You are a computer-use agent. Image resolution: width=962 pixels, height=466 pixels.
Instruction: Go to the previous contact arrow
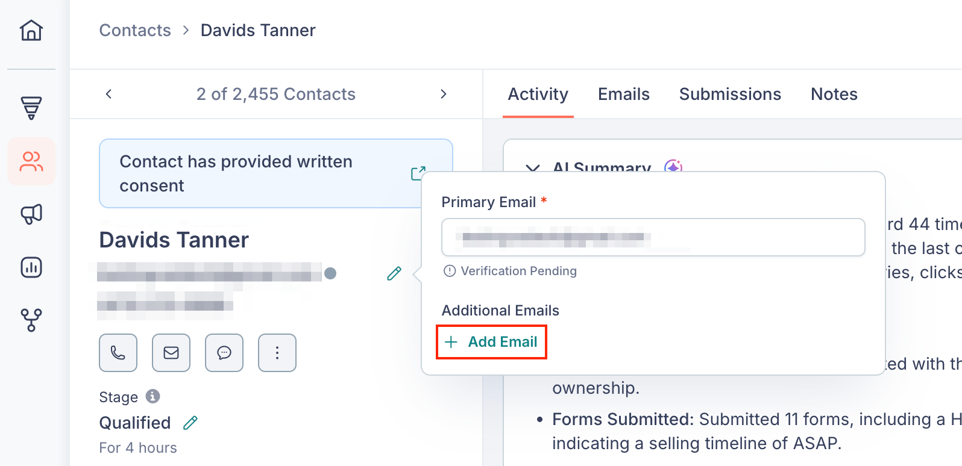click(108, 94)
